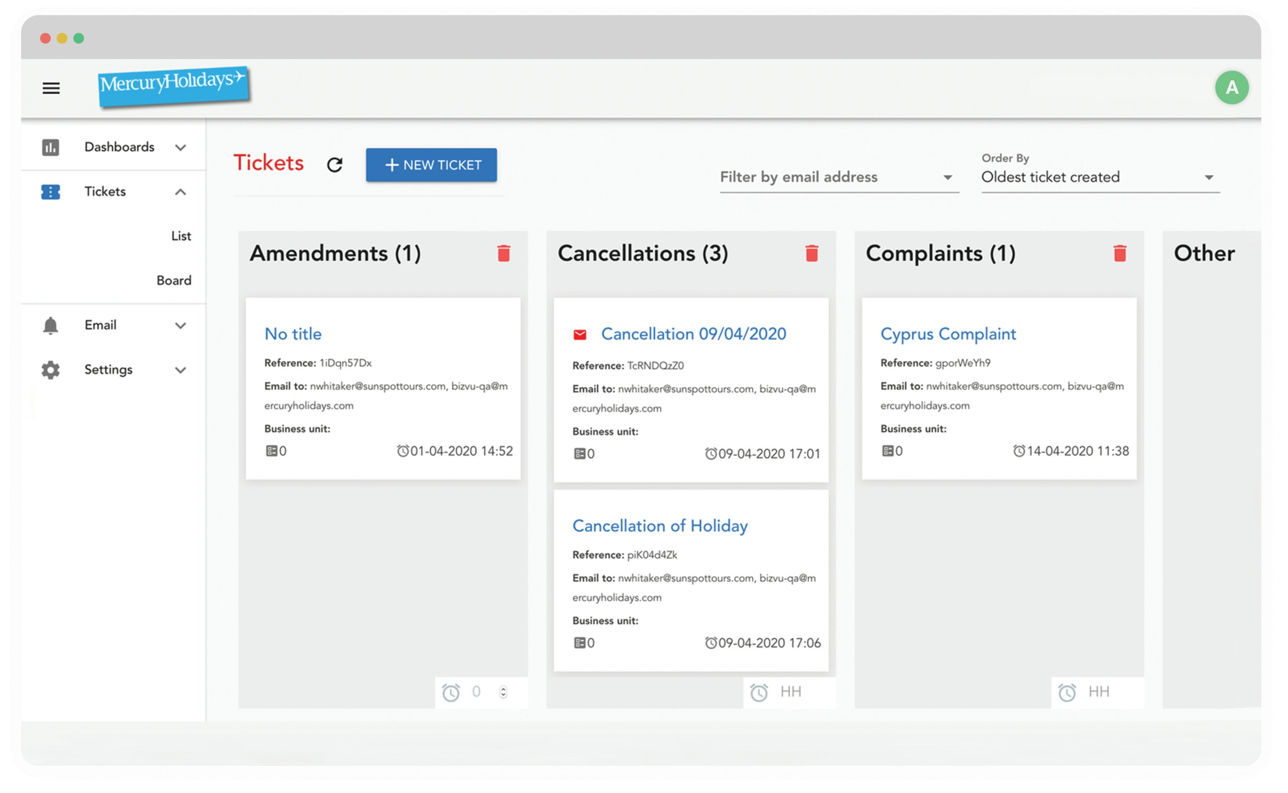Screen dimensions: 1288x793
Task: Click the NEW TICKET button
Action: (431, 165)
